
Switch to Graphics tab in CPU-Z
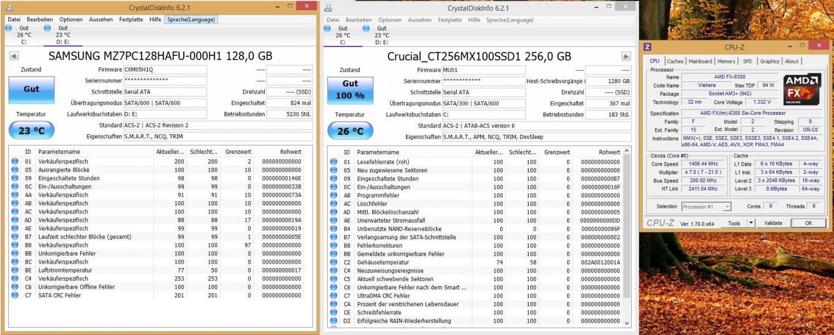tap(770, 61)
